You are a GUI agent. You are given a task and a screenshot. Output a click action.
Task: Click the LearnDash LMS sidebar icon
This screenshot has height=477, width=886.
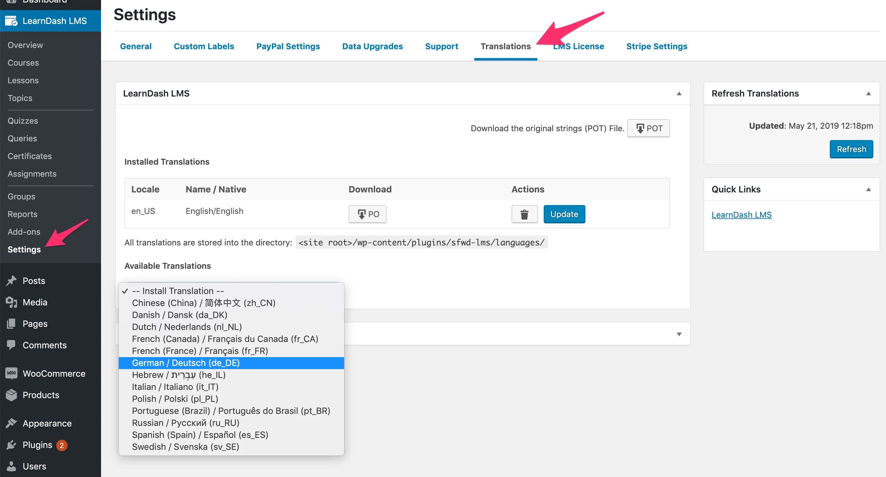12,20
